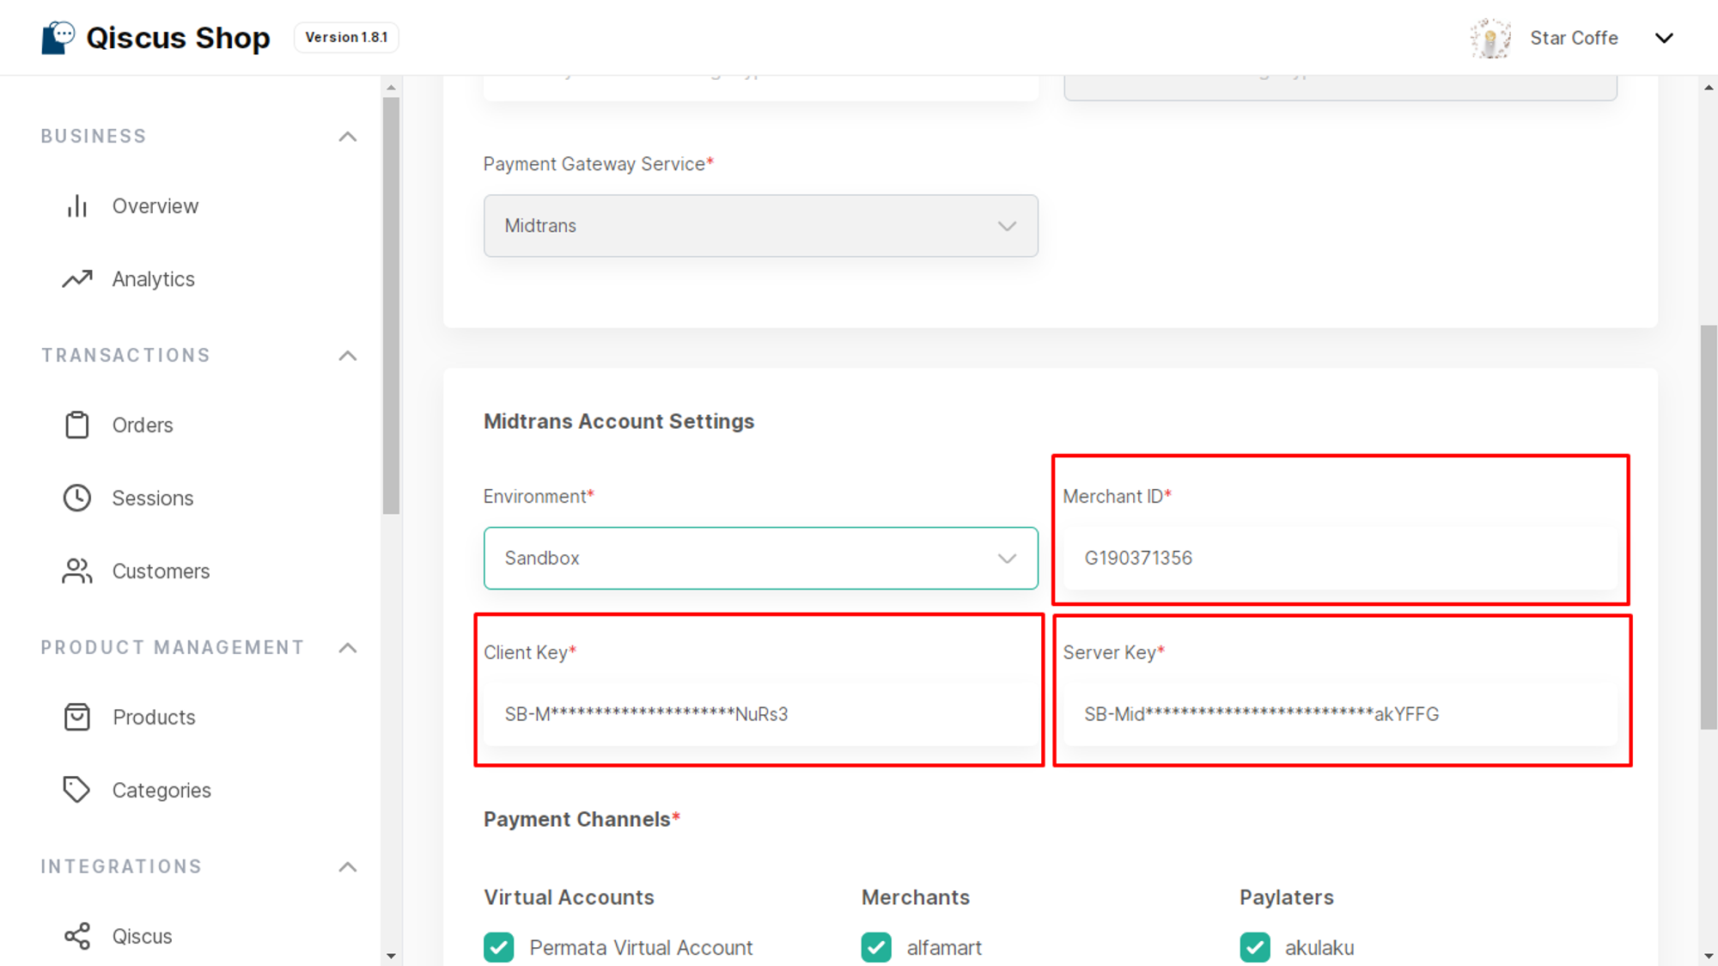Go to the Analytics page
The image size is (1718, 966).
[x=154, y=279]
